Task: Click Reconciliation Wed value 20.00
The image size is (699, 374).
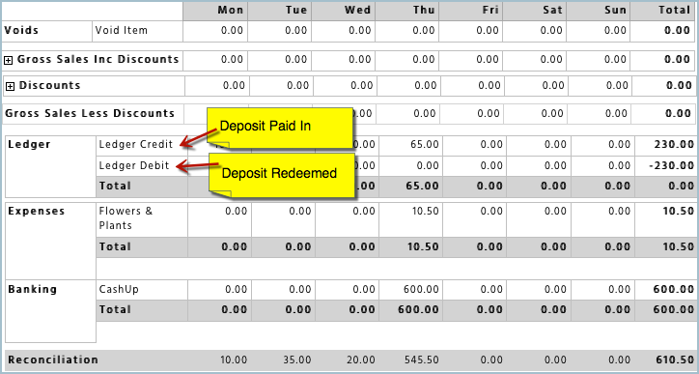Action: click(x=361, y=360)
